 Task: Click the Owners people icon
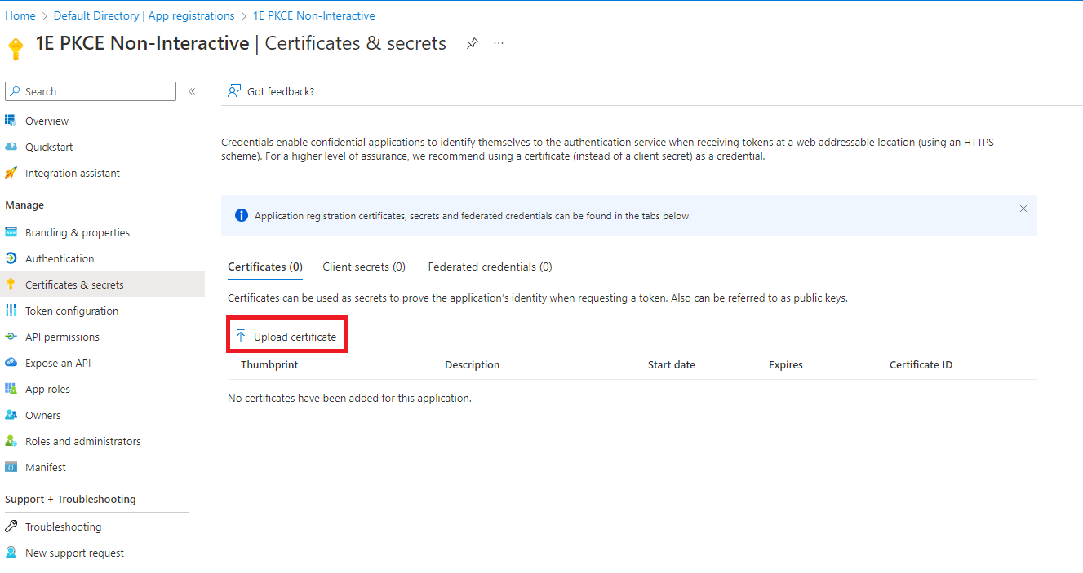pos(11,415)
